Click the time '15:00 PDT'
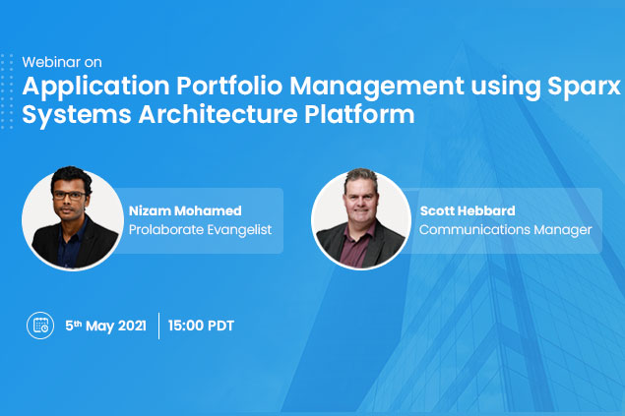Viewport: 625px width, 416px height. click(x=201, y=326)
